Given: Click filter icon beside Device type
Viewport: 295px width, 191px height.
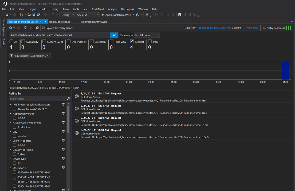Looking at the screenshot, I should [64, 159].
